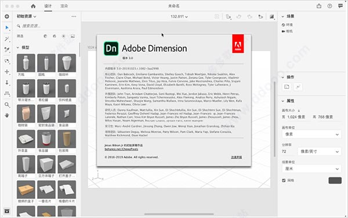
Task: Select the Select (arrow) tool
Action: click(7, 27)
